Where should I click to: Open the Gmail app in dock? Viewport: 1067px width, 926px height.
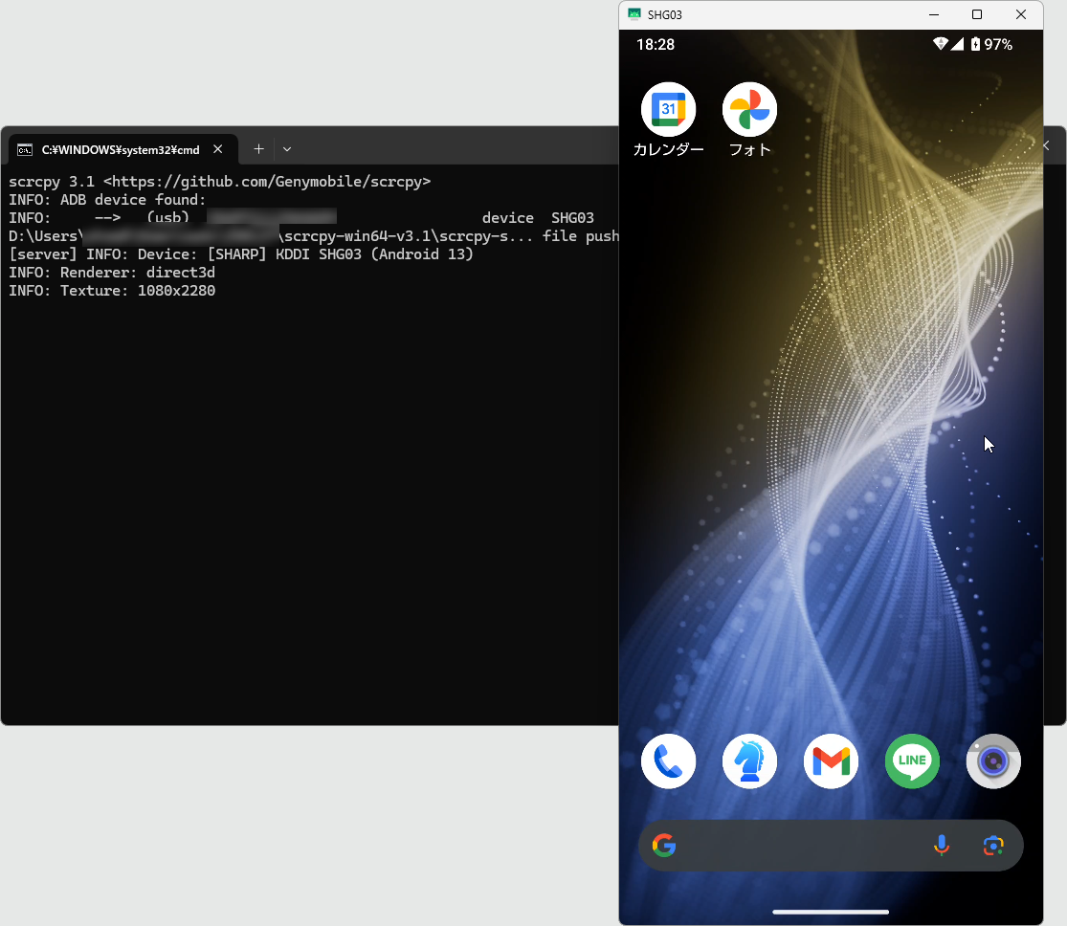[x=831, y=761]
